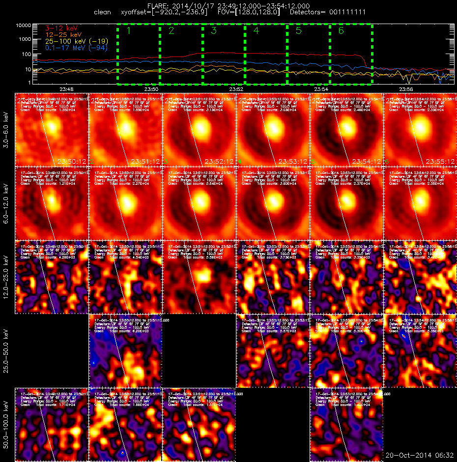Select interval number 6 in the lightcurve
This screenshot has height=462, width=457.
click(x=341, y=30)
